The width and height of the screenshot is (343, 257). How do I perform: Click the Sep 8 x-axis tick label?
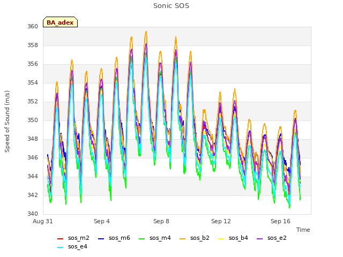pos(161,221)
